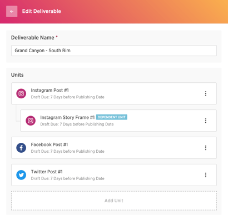Click the back arrow button
Viewport: 228px width, 220px height.
click(x=12, y=11)
